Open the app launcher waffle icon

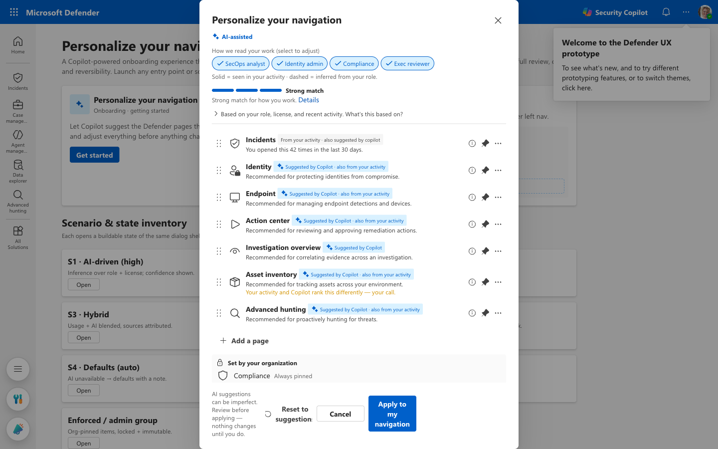coord(14,12)
